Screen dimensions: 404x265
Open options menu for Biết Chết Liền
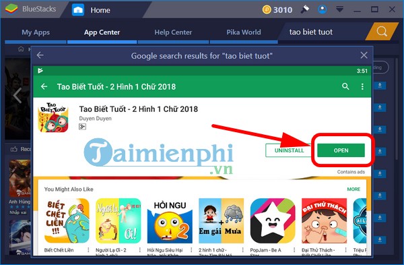[x=88, y=249]
